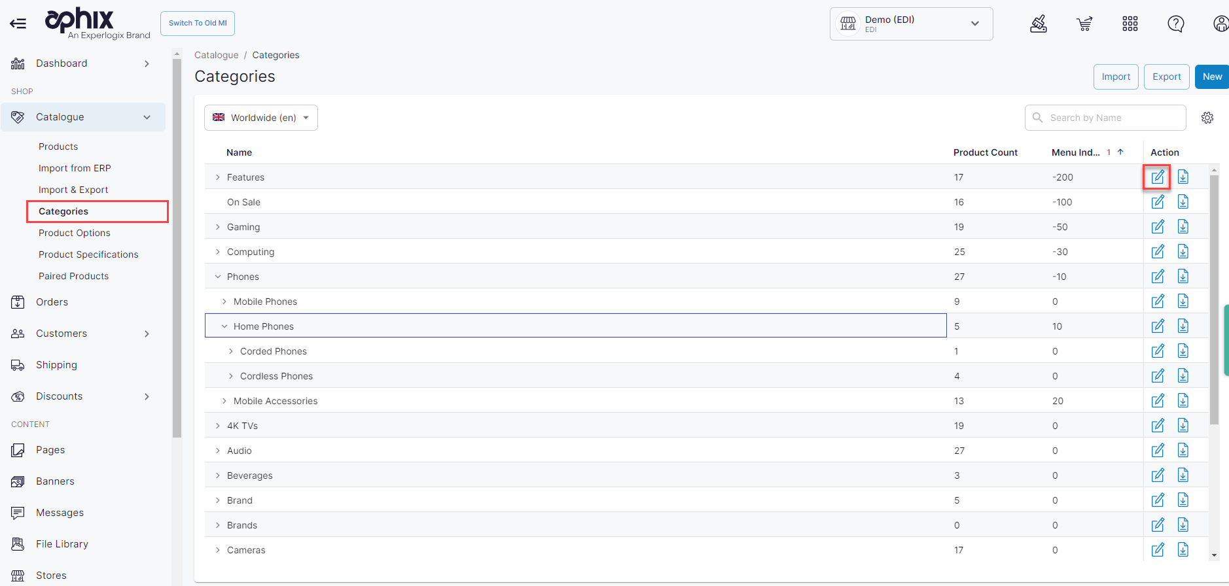1229x586 pixels.
Task: Open the Demo (EDI) store selector
Action: point(911,24)
